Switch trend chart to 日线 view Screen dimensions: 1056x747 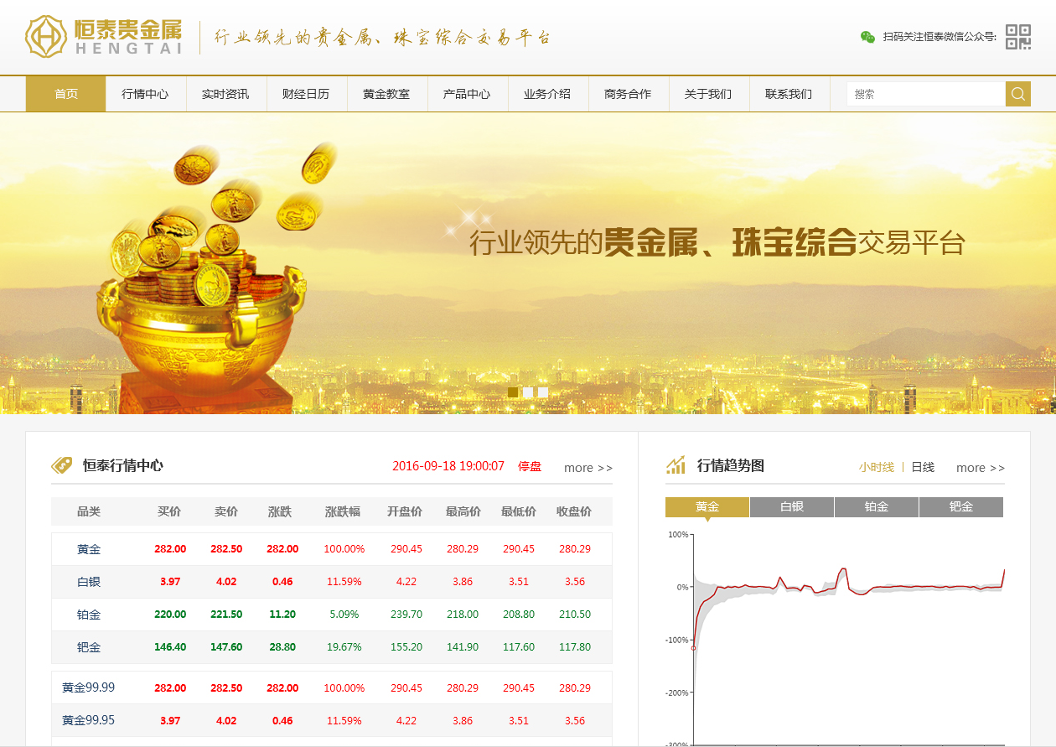[922, 467]
